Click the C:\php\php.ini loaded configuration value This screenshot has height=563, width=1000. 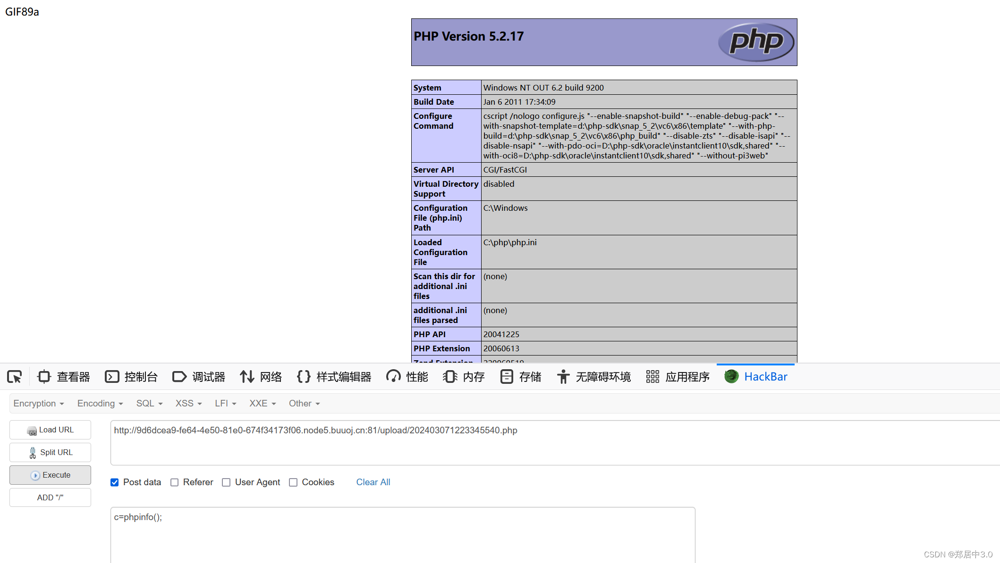[510, 242]
